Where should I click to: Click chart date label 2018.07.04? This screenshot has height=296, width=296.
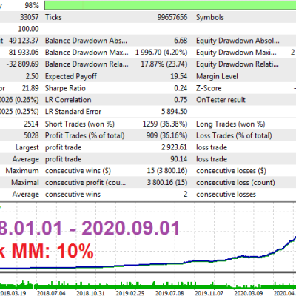point(51,293)
